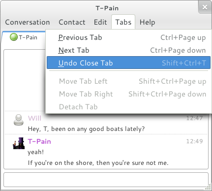212x191 pixels.
Task: Open the Help menu
Action: [147, 22]
